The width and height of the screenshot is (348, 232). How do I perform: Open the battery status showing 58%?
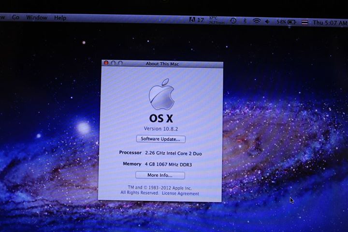coord(286,22)
